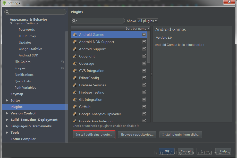Uncheck Android NDK Support plugin

[144, 41]
